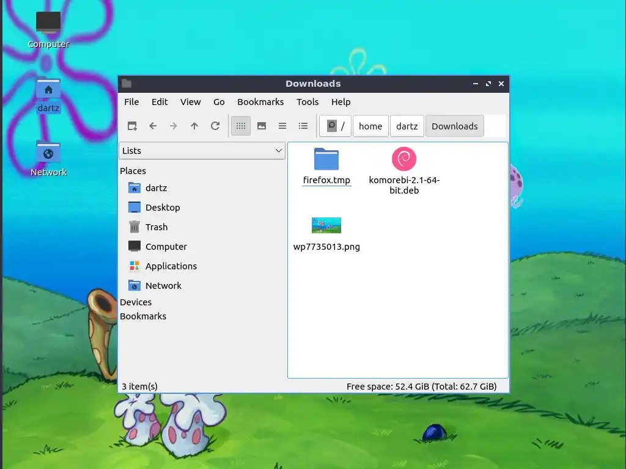Switch to compact view mode

282,126
